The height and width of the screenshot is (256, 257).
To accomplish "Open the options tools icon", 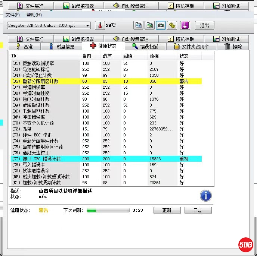I will coord(172,25).
